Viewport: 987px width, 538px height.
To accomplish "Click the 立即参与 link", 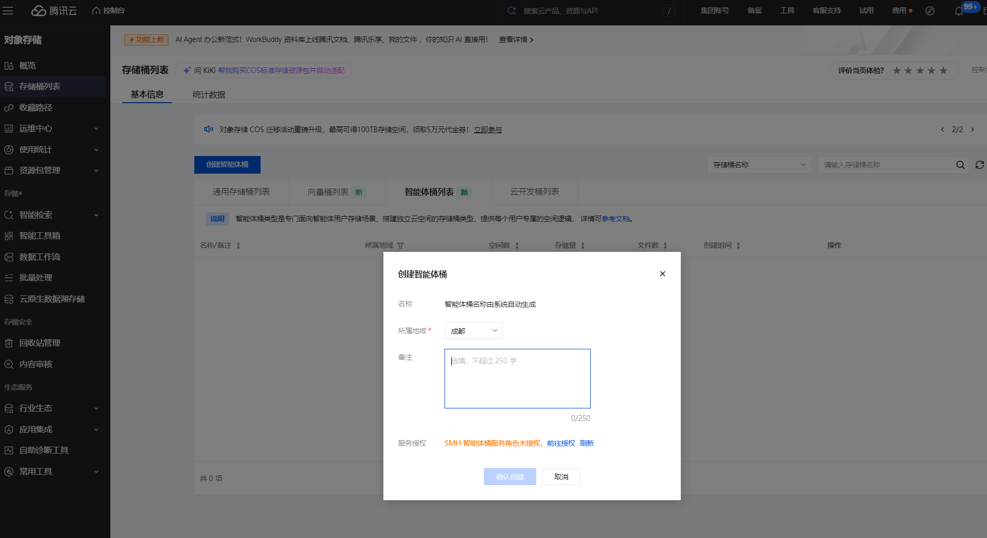I will coord(488,130).
